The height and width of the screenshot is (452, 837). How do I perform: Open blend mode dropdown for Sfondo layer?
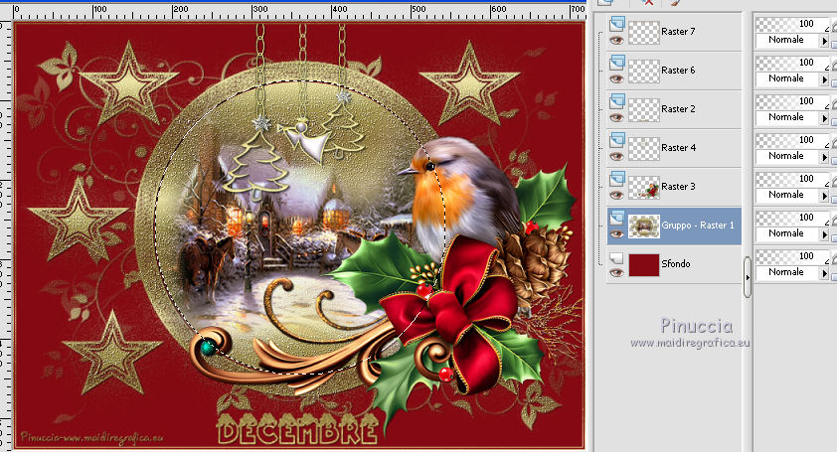(x=824, y=273)
